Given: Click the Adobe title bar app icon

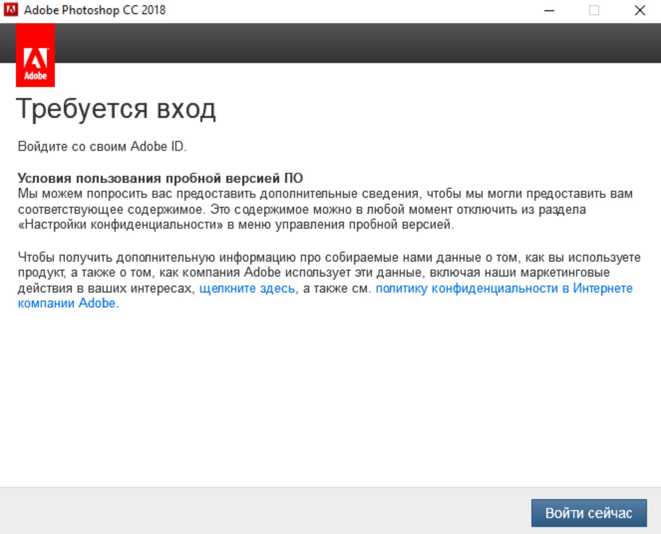Looking at the screenshot, I should 11,10.
